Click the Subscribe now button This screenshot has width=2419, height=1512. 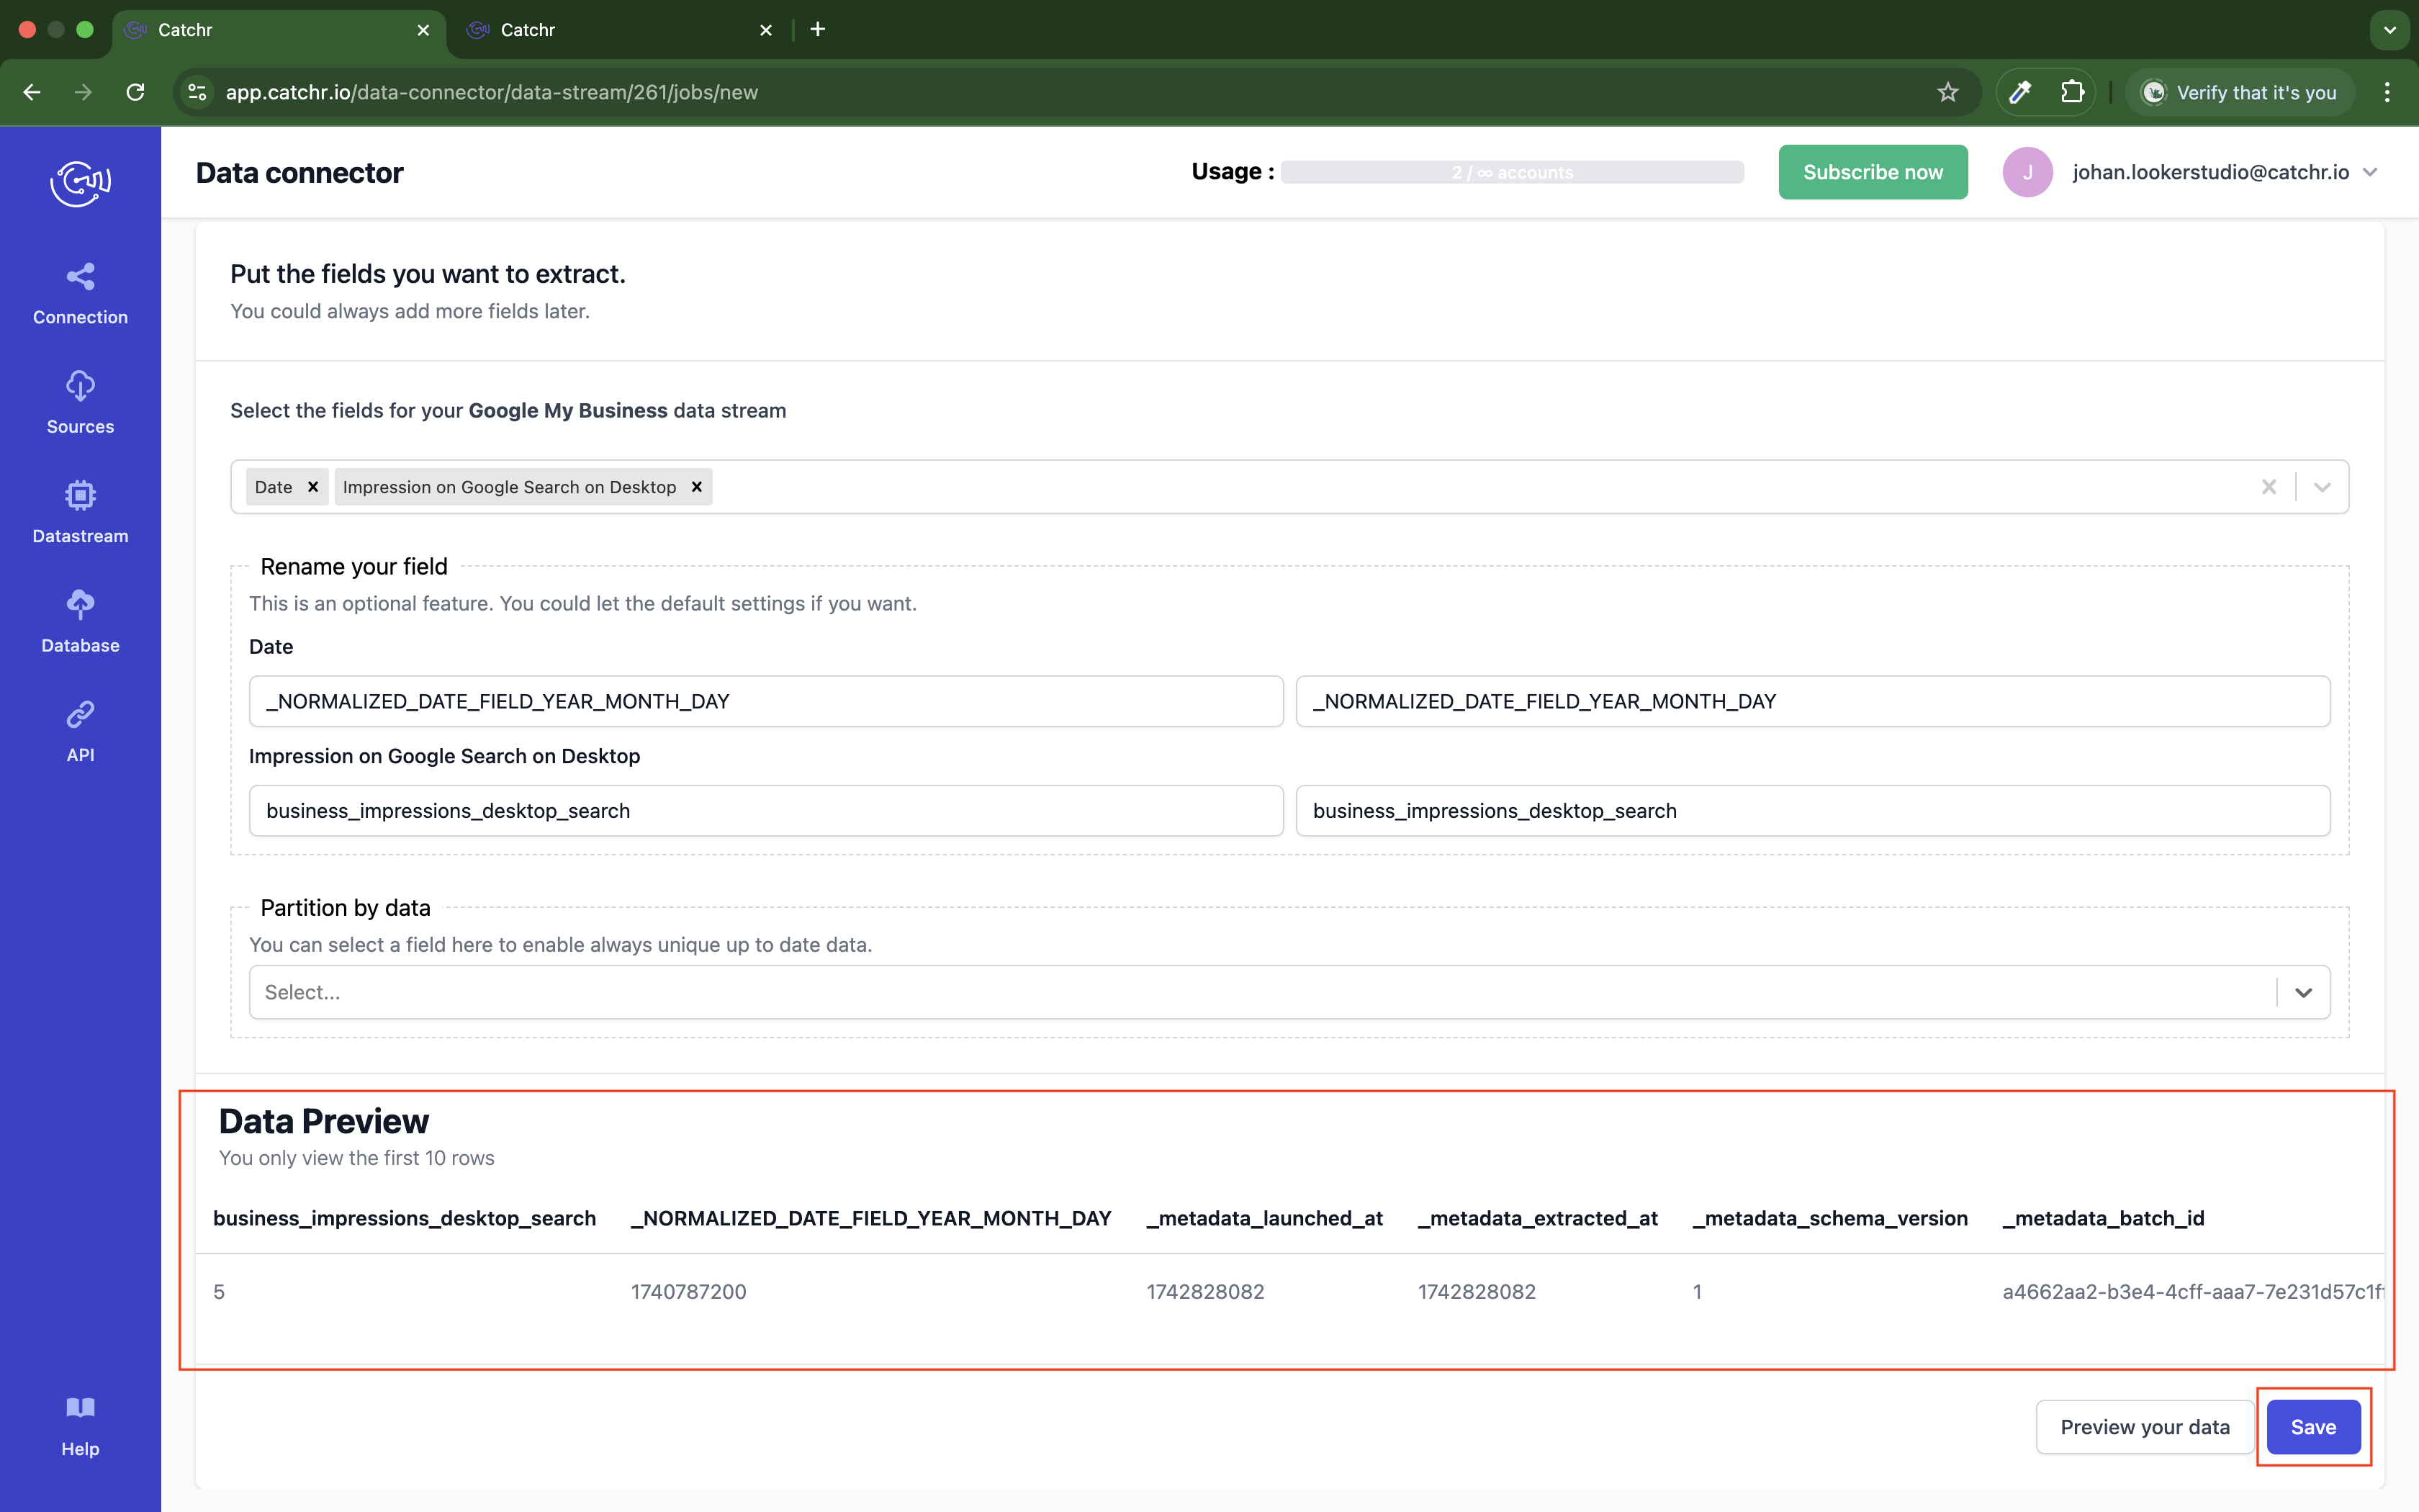point(1873,172)
